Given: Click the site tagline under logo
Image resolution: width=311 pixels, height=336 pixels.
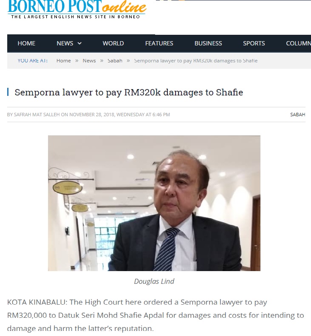Looking at the screenshot, I should [76, 17].
